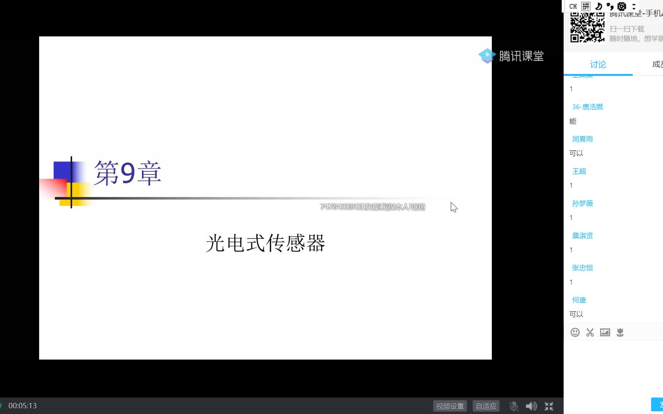Click username 张忠恒 in chat

click(x=582, y=268)
